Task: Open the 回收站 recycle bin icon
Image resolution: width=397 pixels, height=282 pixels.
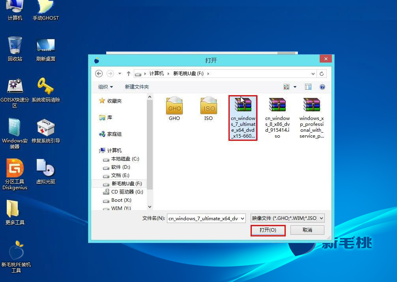Action: 15,49
